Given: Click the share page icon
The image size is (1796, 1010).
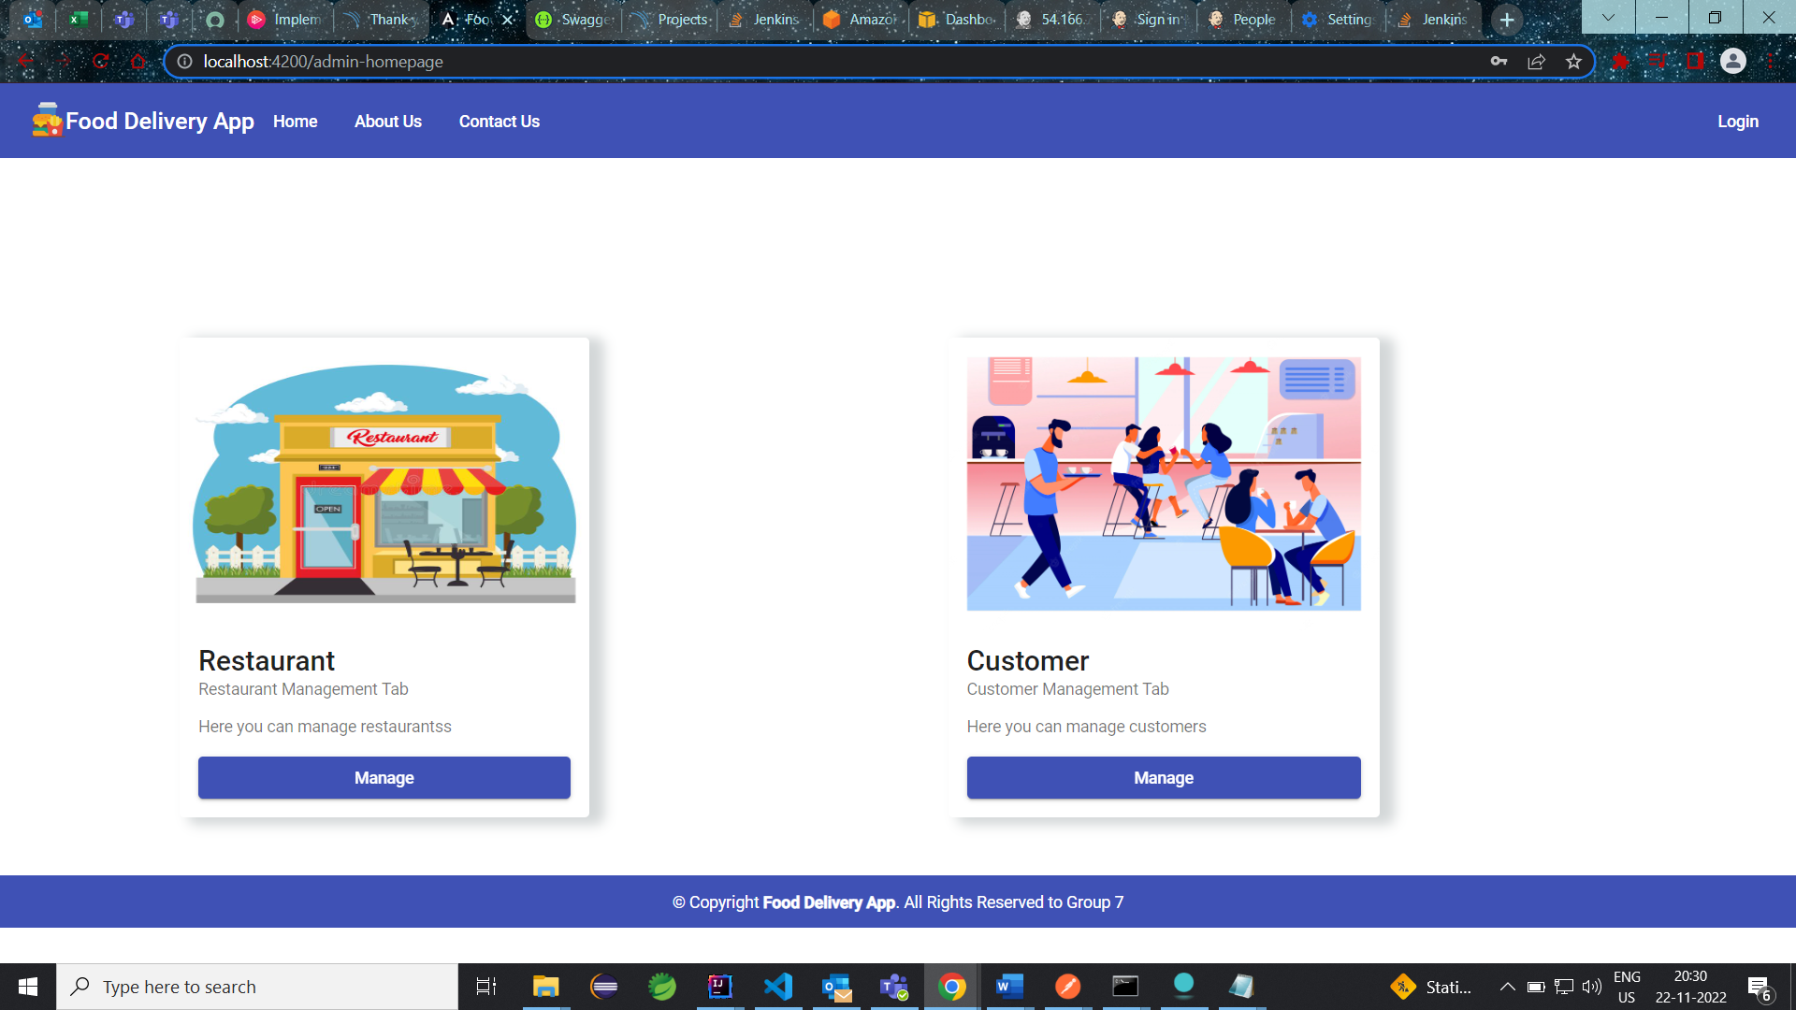Looking at the screenshot, I should click(1536, 62).
